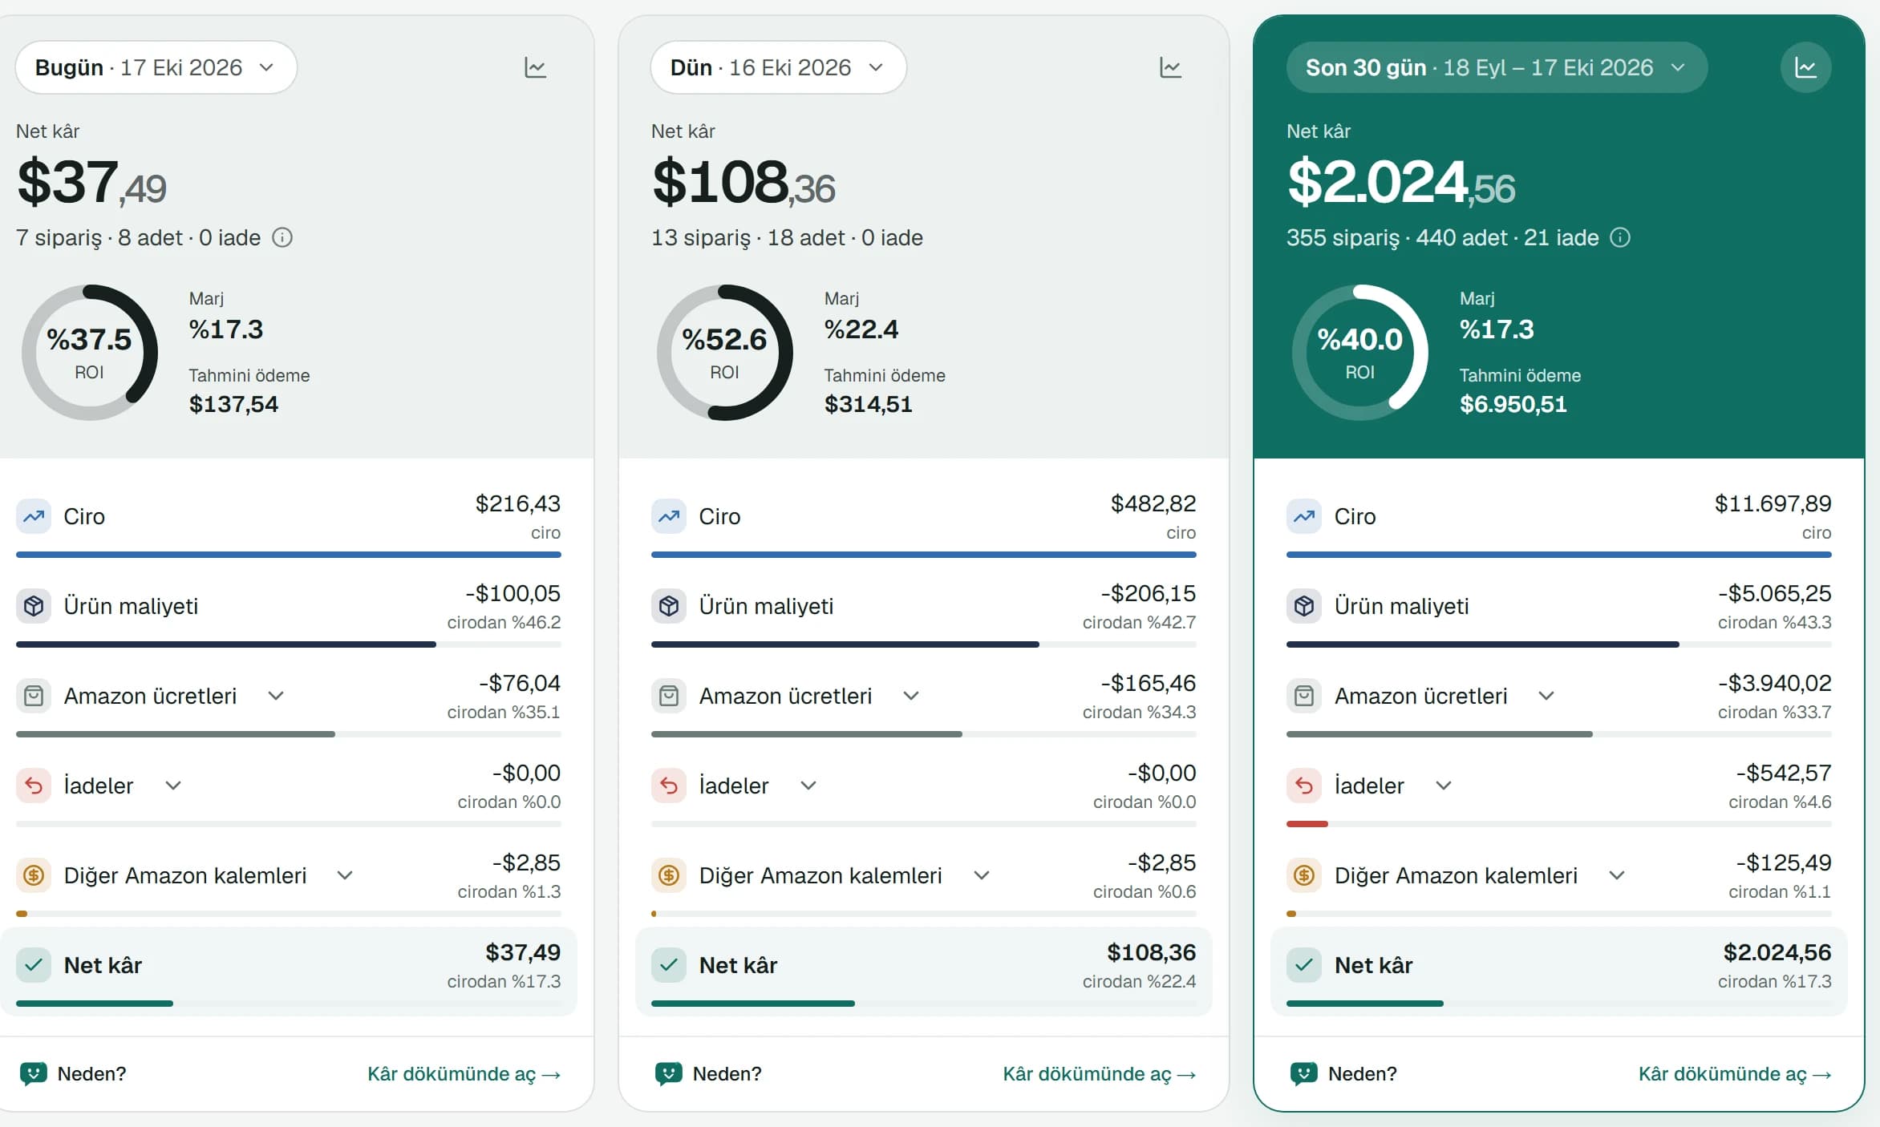This screenshot has width=1880, height=1127.
Task: Click info icon next to 0 iade on Bugün card
Action: point(282,237)
